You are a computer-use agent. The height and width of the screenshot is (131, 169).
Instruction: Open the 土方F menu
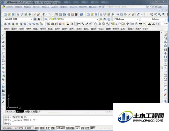tap(57, 29)
